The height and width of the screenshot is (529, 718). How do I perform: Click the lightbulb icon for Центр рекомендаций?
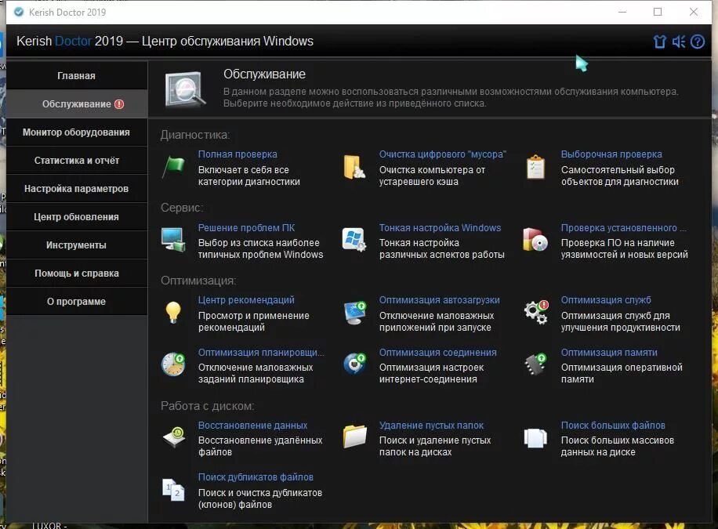click(x=173, y=313)
